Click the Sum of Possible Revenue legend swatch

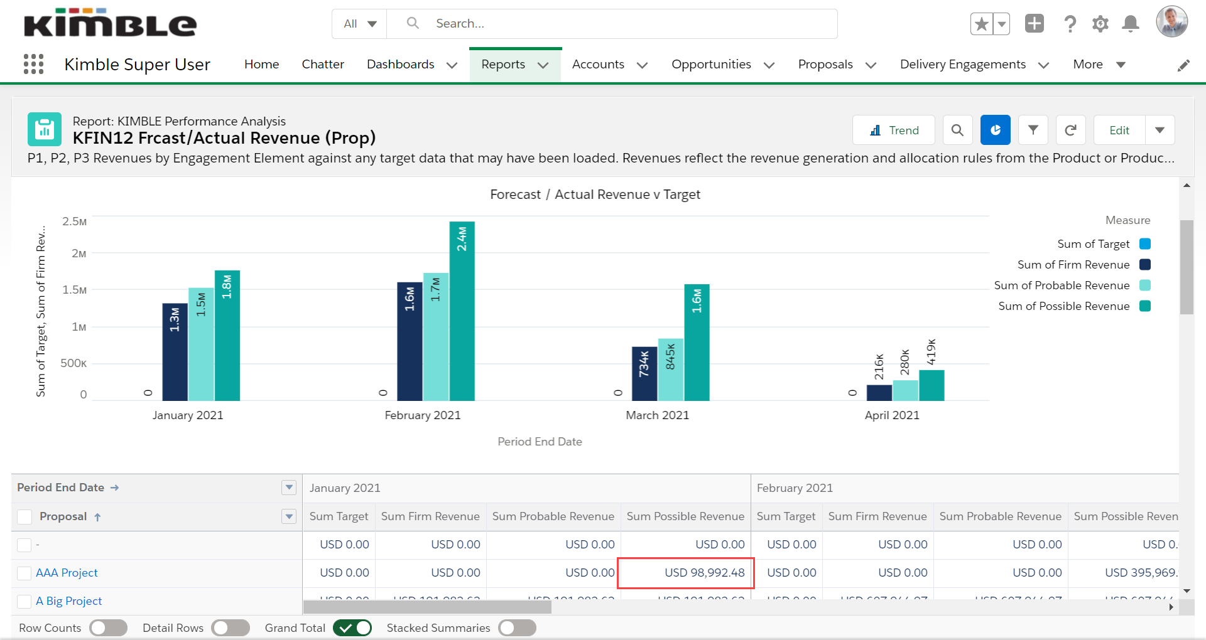click(1144, 306)
